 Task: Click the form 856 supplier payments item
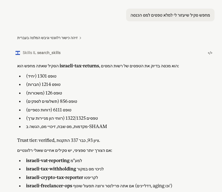pos(52,101)
